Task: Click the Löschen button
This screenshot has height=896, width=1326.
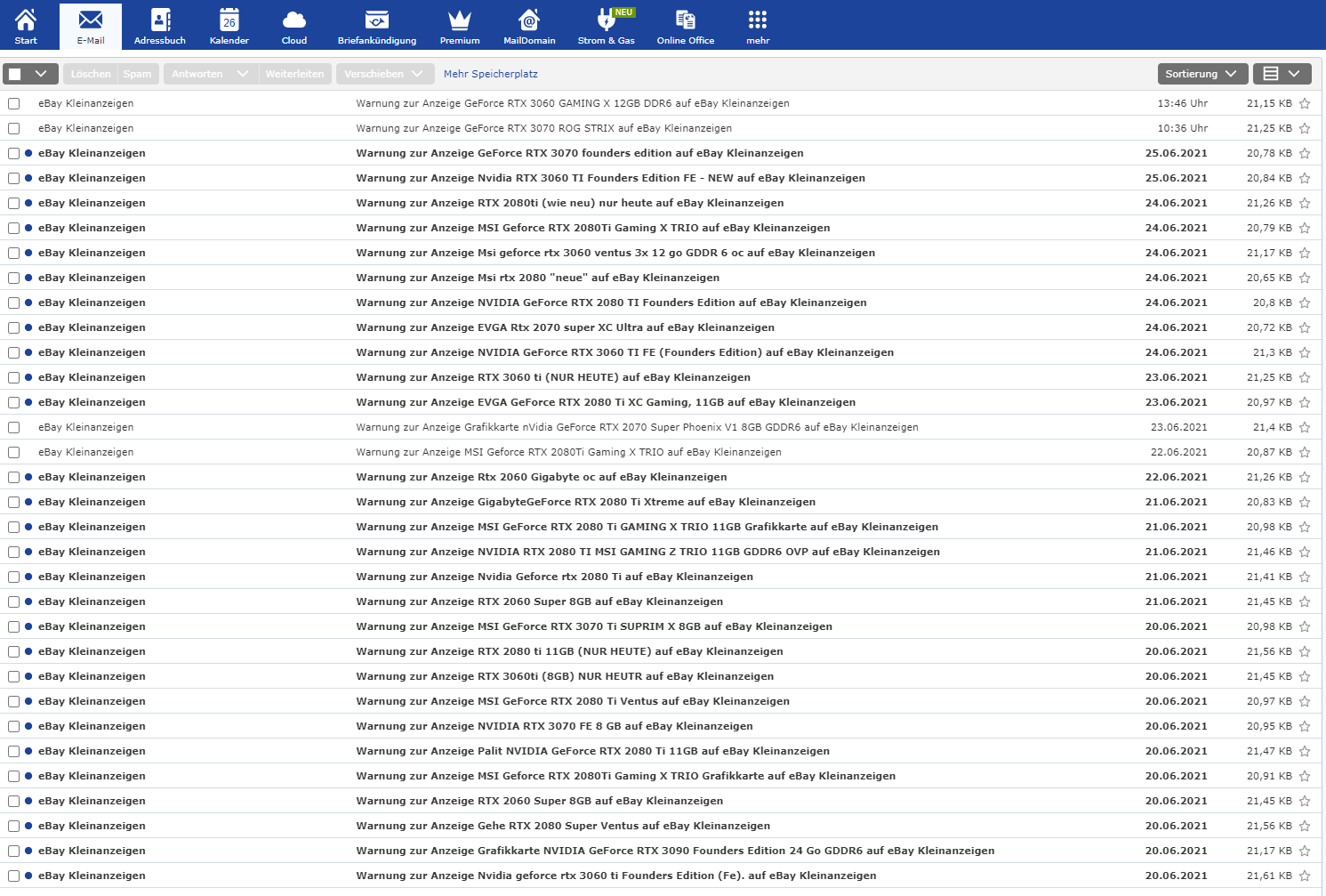Action: [x=91, y=74]
